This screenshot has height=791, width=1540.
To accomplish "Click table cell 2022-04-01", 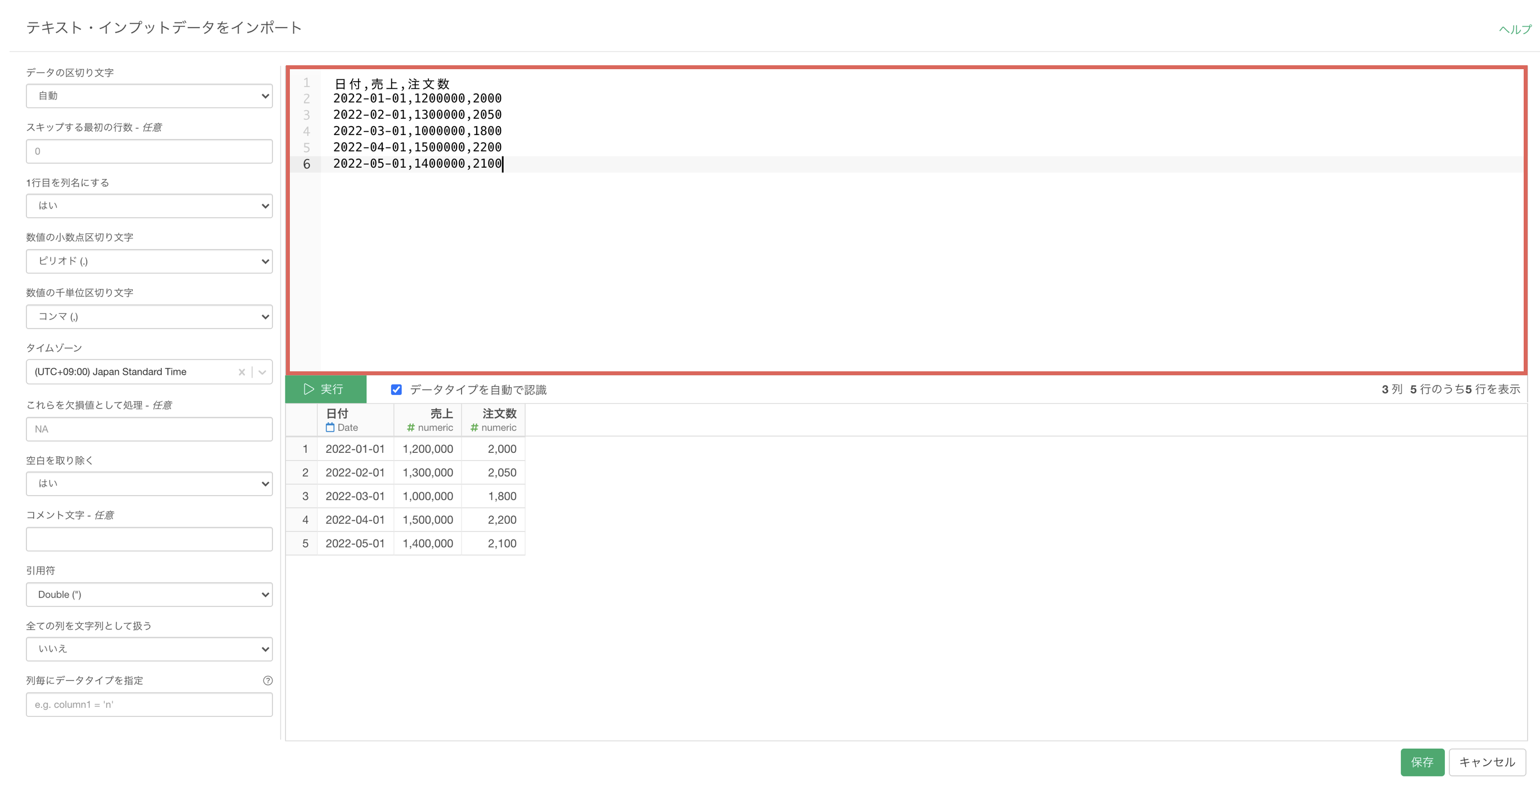I will (355, 520).
